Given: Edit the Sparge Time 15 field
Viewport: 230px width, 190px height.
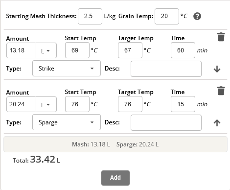Looking at the screenshot, I should [183, 104].
